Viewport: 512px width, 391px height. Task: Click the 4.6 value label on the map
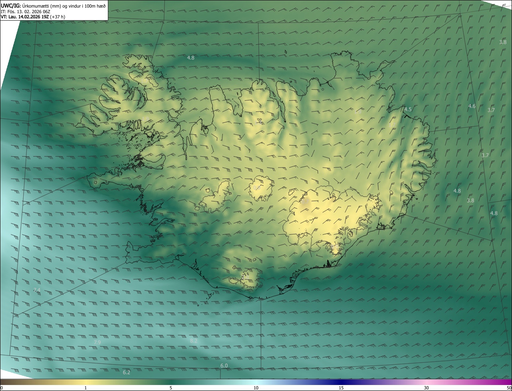(x=472, y=106)
